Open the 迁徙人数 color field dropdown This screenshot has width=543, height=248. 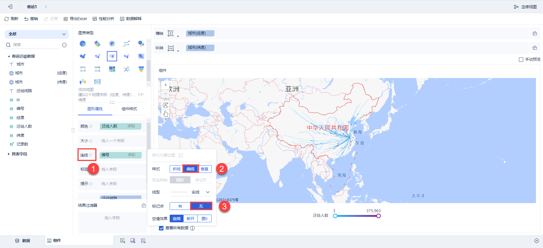[120, 126]
